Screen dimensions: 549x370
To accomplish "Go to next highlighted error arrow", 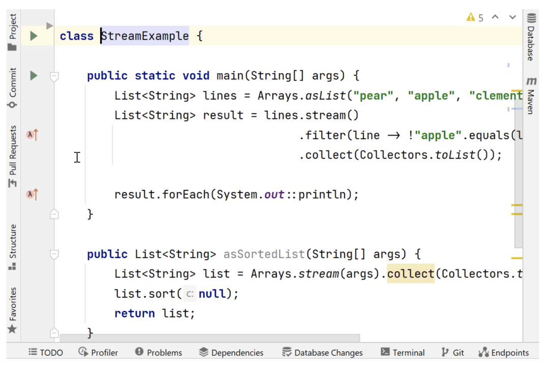I will tap(512, 18).
